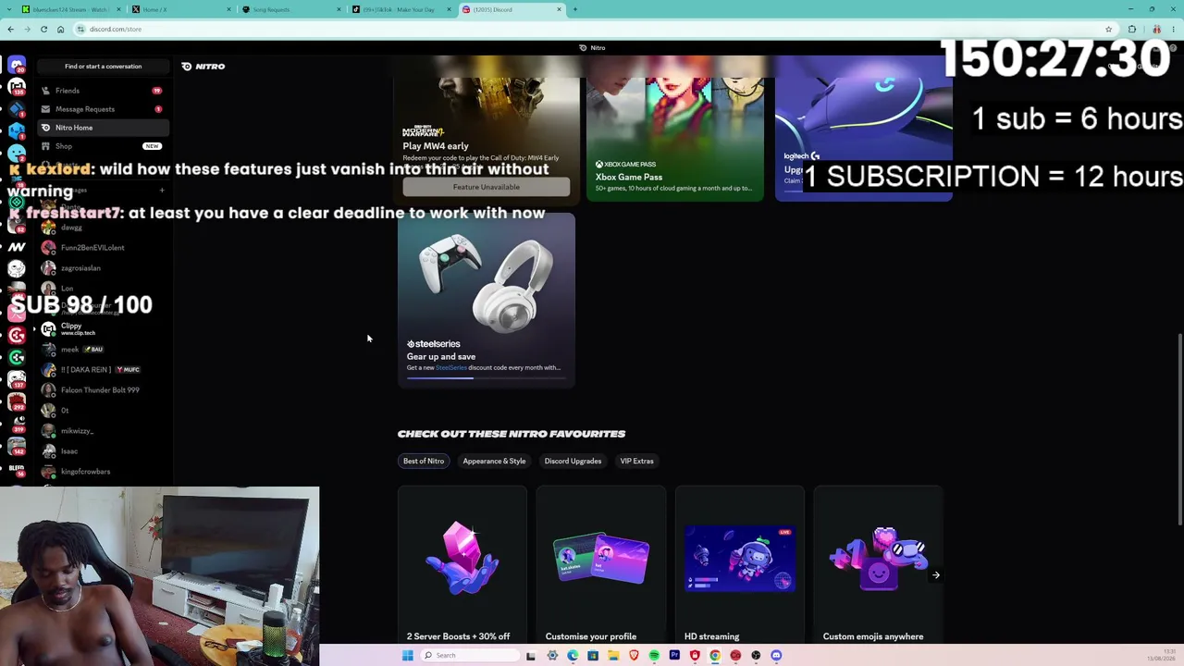Click the browser back arrow
This screenshot has width=1184, height=666.
(x=10, y=30)
